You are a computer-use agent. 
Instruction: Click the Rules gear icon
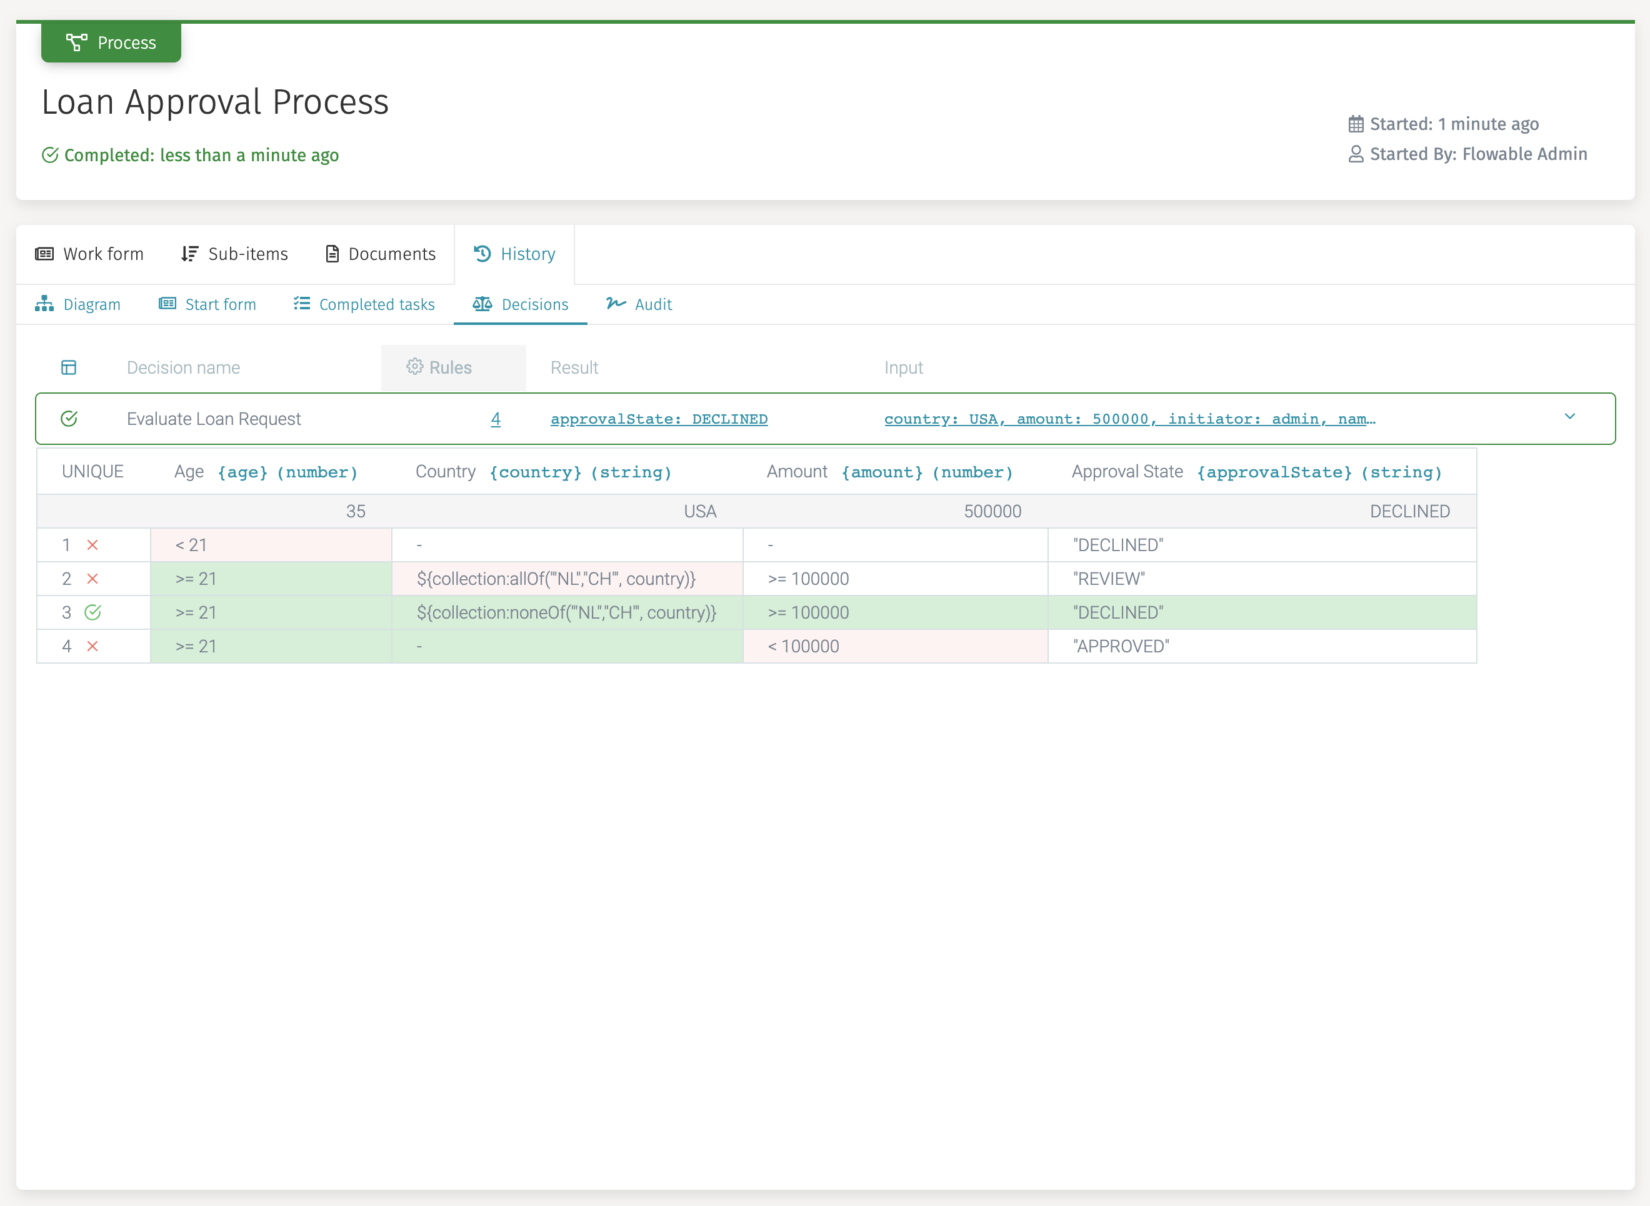(x=415, y=366)
